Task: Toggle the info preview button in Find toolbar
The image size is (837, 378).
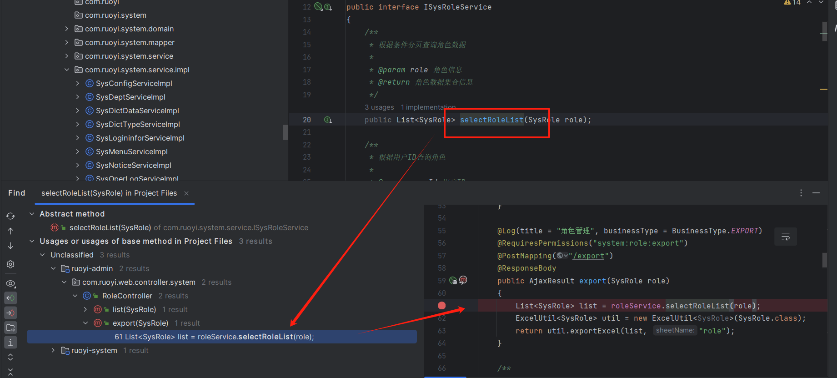Action: coord(10,343)
